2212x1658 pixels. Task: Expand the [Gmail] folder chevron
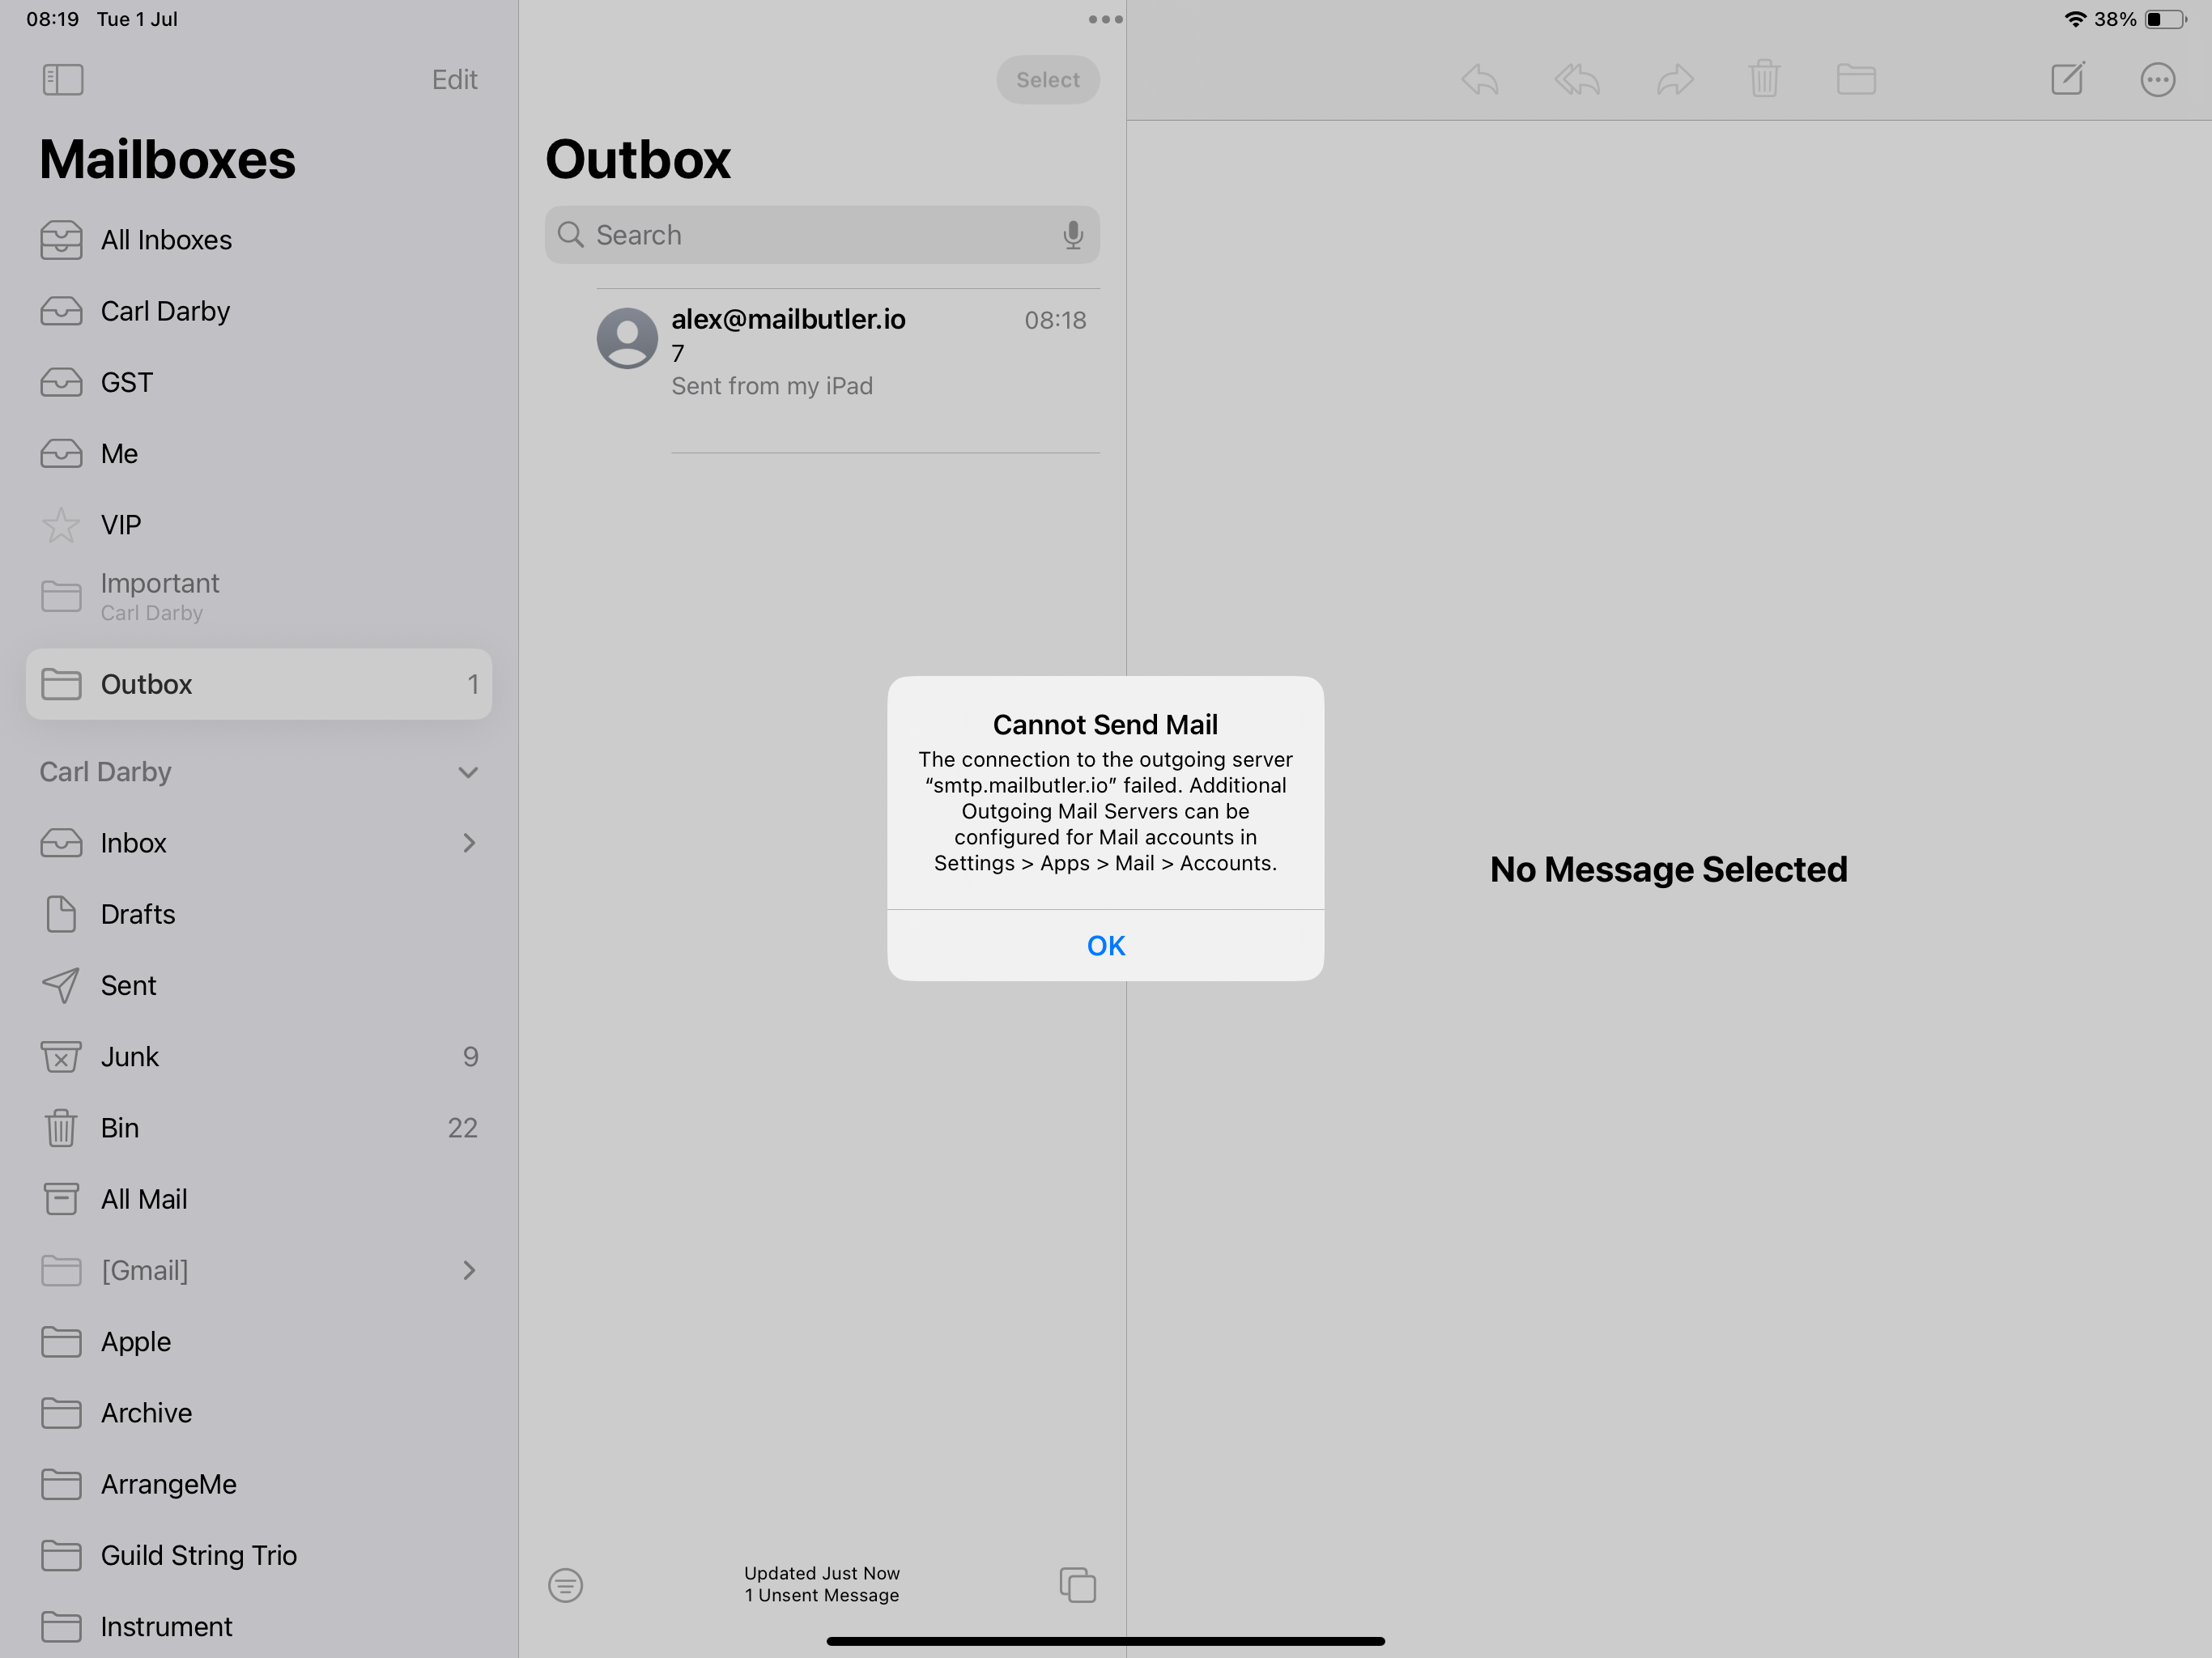point(469,1270)
